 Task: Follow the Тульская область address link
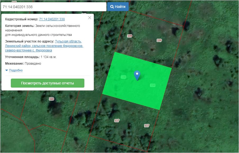pyautogui.click(x=68, y=42)
